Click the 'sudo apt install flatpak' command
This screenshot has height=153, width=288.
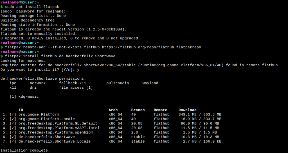point(32,7)
